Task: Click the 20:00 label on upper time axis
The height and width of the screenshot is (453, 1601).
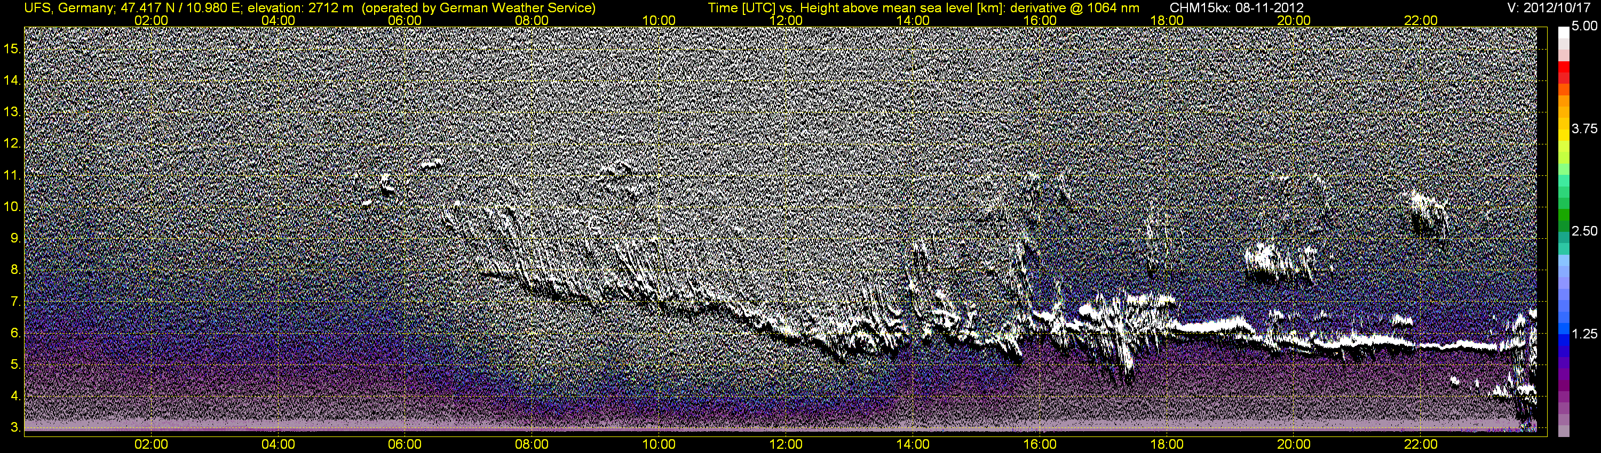Action: coord(1294,20)
